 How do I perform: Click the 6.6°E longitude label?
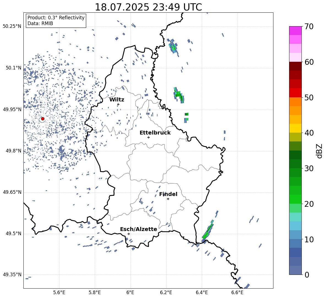[x=237, y=292]
